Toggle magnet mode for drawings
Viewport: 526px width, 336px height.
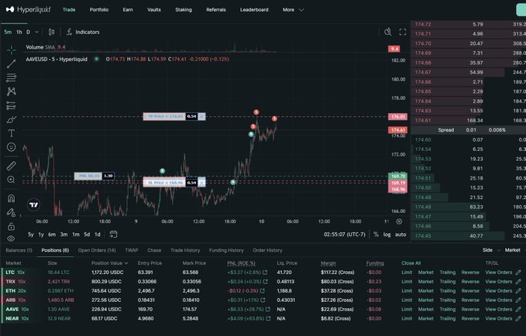click(11, 198)
